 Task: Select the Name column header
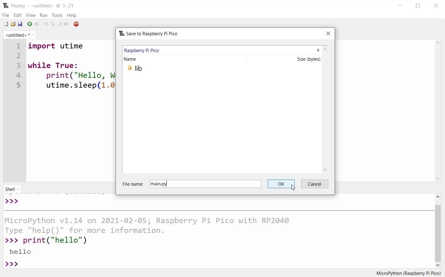pos(130,59)
